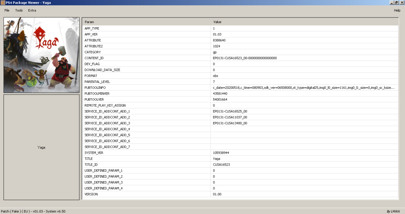405x214 pixels.
Task: Select the SERVICE_ID_ADDCONT_ADD_4 parameter
Action: (x=107, y=129)
